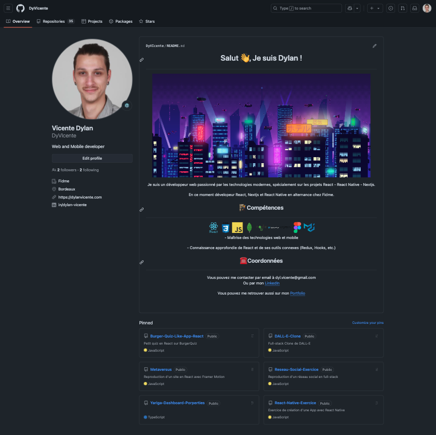Edit the README with the pencil icon
Screen dimensions: 436x435
click(x=374, y=45)
